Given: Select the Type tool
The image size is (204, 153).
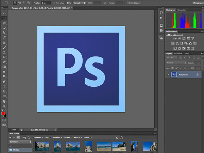Looking at the screenshot, I should tap(4, 86).
